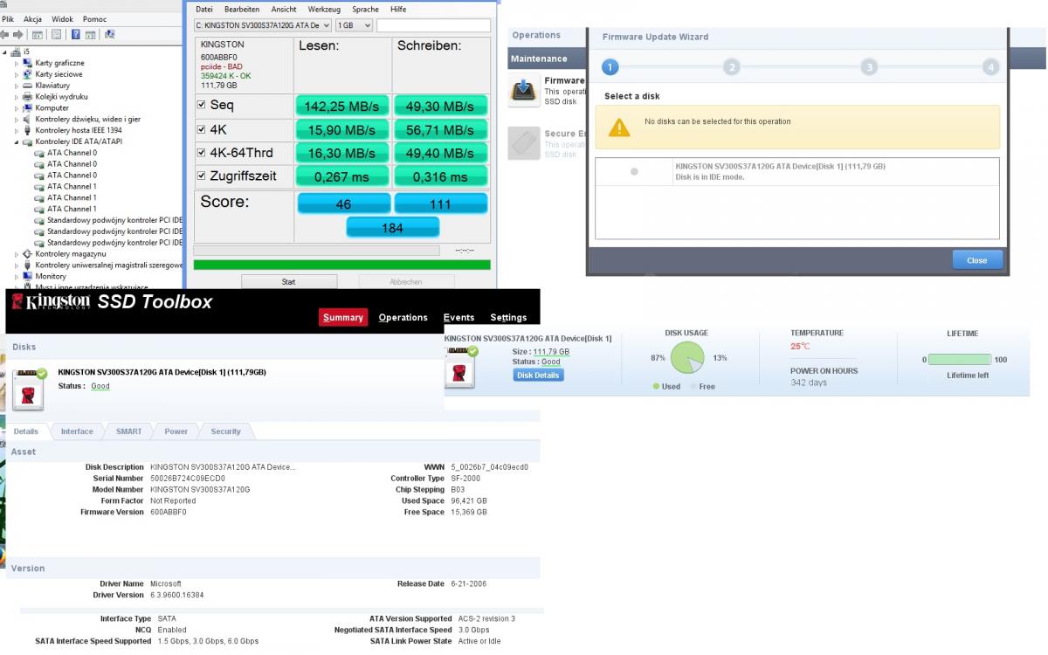This screenshot has width=1048, height=655.
Task: Click the green AS SSD progress bar
Action: (x=341, y=265)
